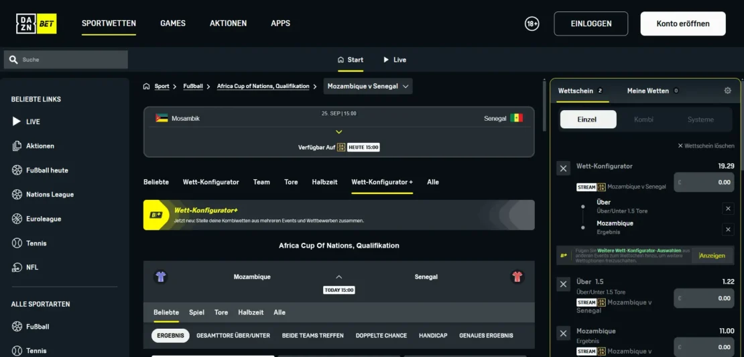Click the Nations League icon
Image resolution: width=744 pixels, height=357 pixels.
tap(17, 194)
